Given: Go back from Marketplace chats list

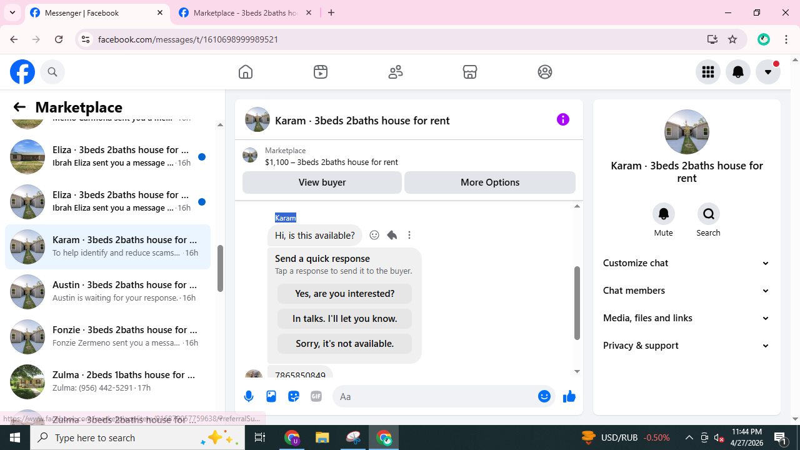Looking at the screenshot, I should [x=19, y=107].
